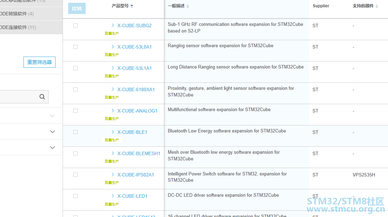Expand the X-CUBE-6180XA1 row chevron
Screen dimensions: 388x217
[x=113, y=89]
